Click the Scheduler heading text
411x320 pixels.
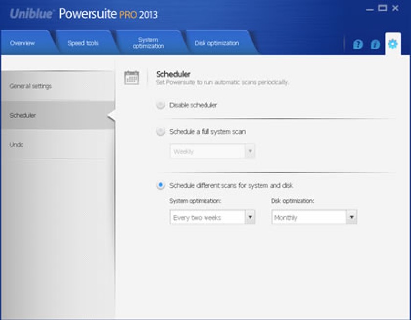click(x=173, y=74)
